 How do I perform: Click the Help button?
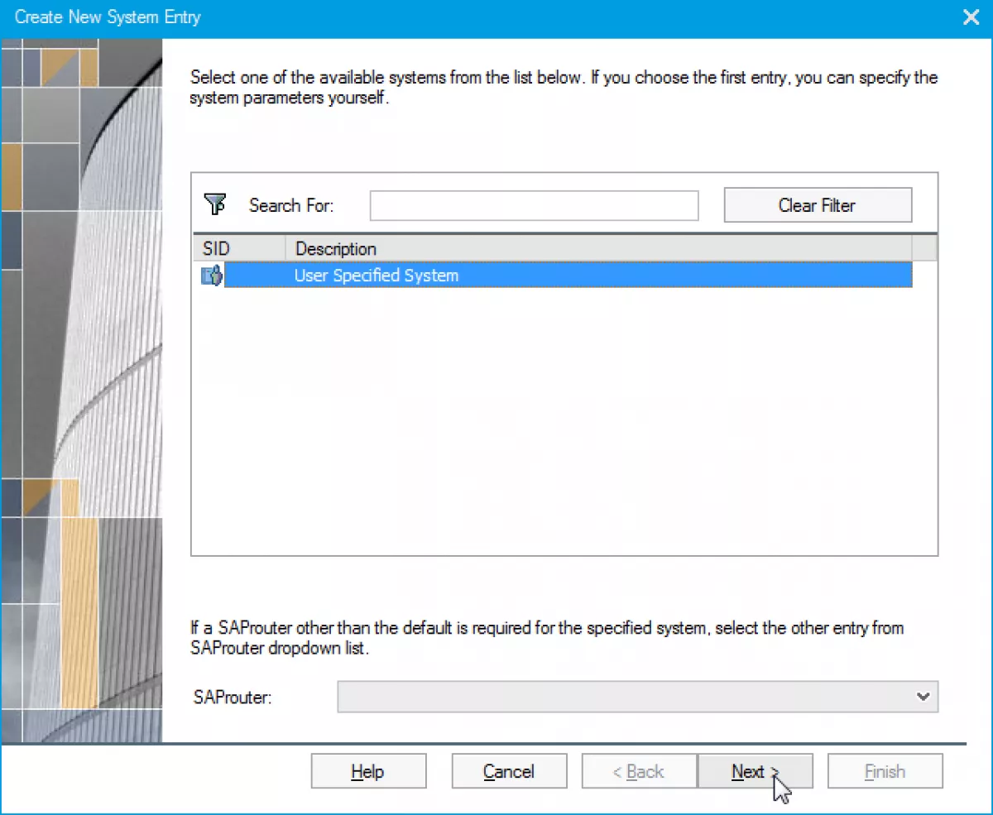pyautogui.click(x=368, y=771)
